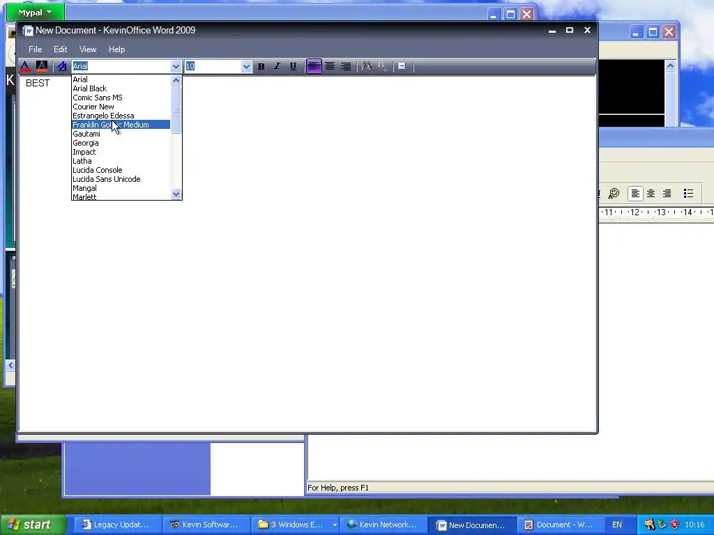Screen dimensions: 714x535
Task: Toggle bold formatting
Action: pyautogui.click(x=261, y=66)
